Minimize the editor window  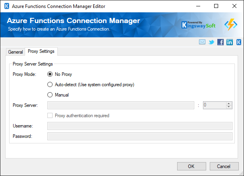click(198, 6)
